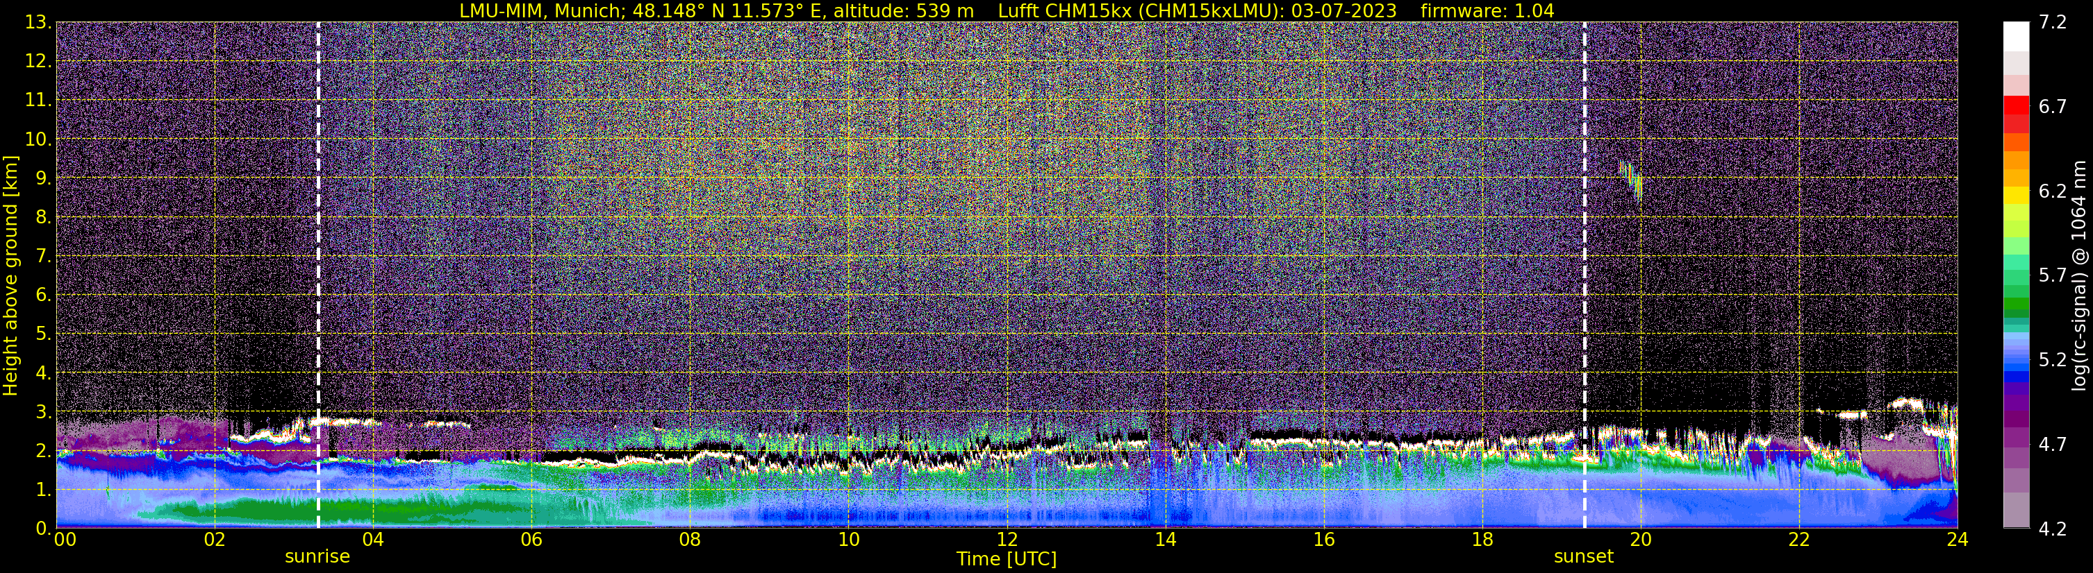Pick the dark blue colorbar swatch near 5.2
2093x573 pixels.
(x=2017, y=376)
